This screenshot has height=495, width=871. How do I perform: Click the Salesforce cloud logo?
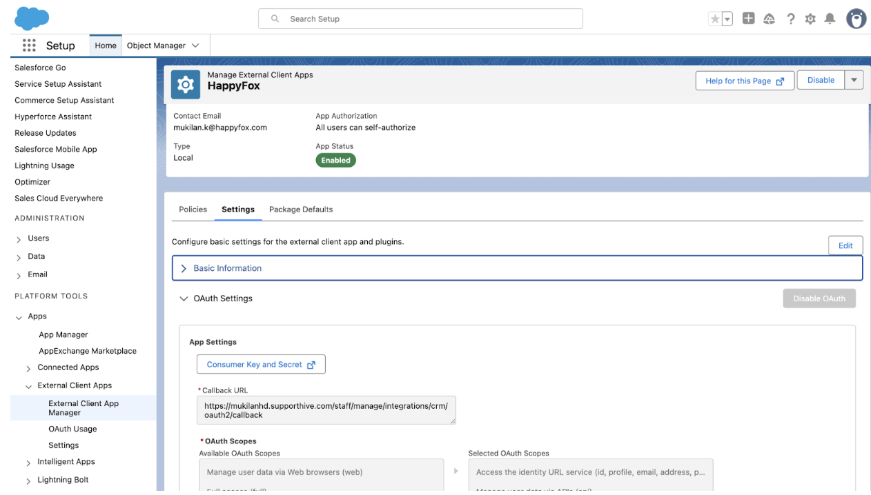(32, 18)
